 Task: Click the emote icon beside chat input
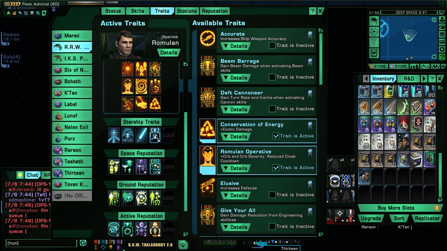tap(83, 243)
